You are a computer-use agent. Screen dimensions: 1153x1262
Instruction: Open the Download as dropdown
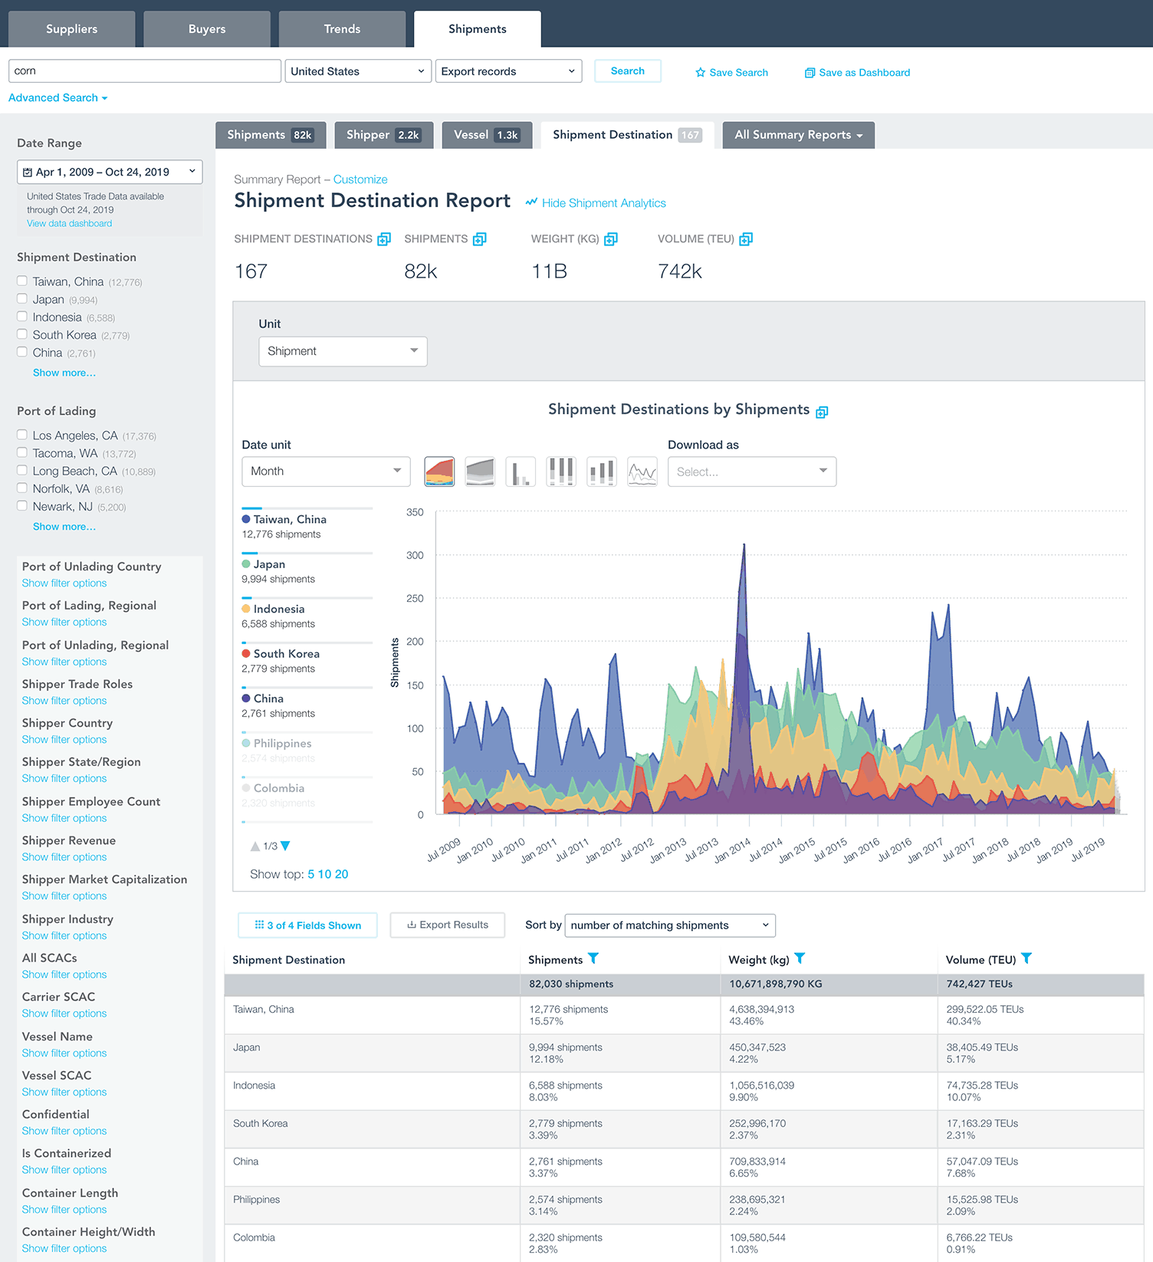[x=751, y=472]
